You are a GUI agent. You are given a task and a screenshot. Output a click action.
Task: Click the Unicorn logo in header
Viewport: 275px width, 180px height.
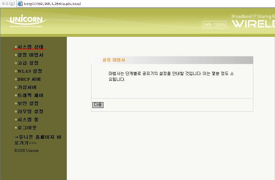pyautogui.click(x=26, y=21)
